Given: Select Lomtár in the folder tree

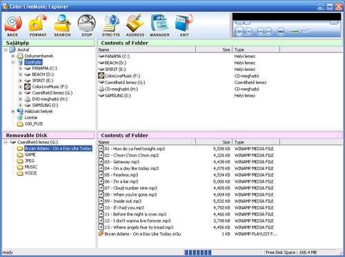Looking at the screenshot, I should pos(31,118).
